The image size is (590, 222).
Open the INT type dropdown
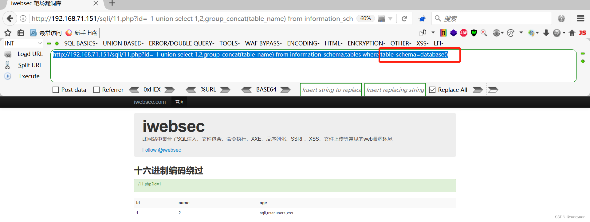23,43
